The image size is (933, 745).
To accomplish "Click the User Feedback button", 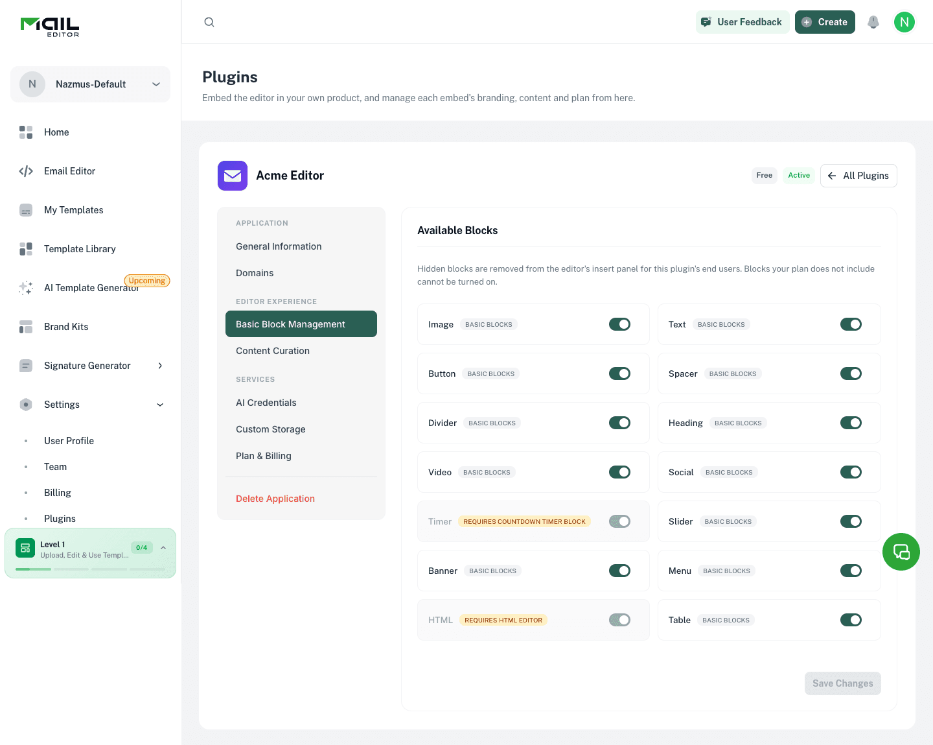I will [x=743, y=22].
